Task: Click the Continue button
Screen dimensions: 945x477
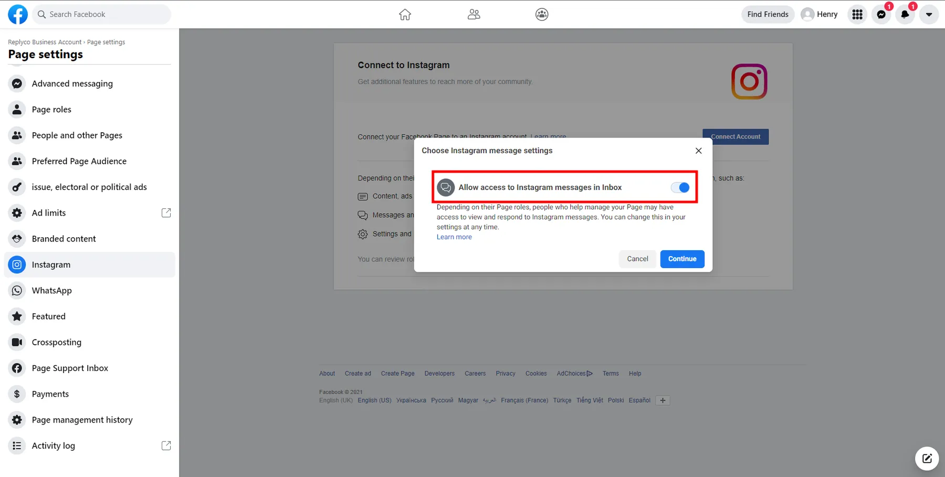Action: (682, 259)
